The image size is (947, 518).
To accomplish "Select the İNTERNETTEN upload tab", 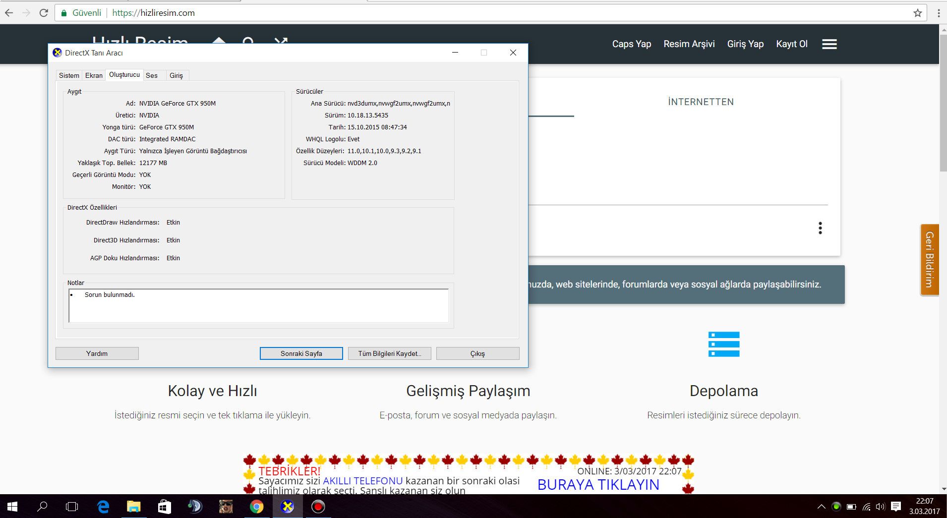I will (701, 102).
